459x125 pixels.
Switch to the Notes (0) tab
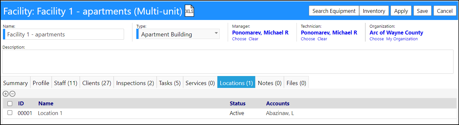270,83
